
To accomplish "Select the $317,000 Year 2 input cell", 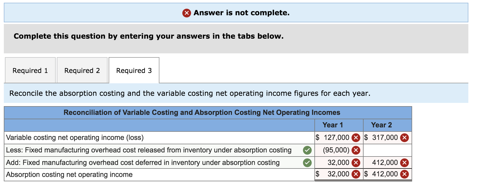I will [x=383, y=137].
